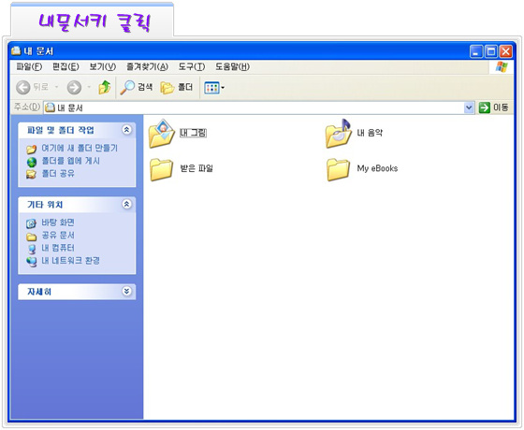Select the My eBooks folder icon
Viewport: 524px width, 430px height.
coord(338,169)
